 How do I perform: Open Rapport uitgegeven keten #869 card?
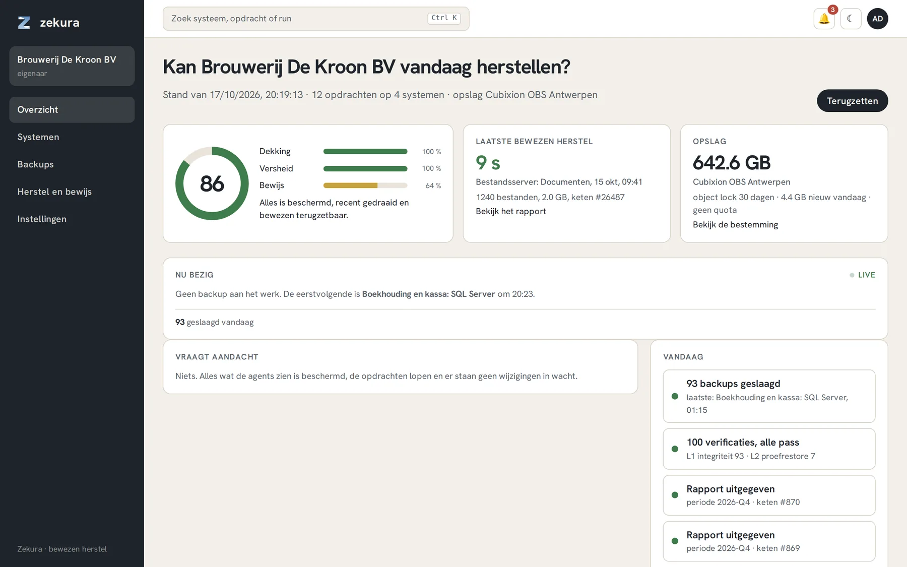[769, 541]
